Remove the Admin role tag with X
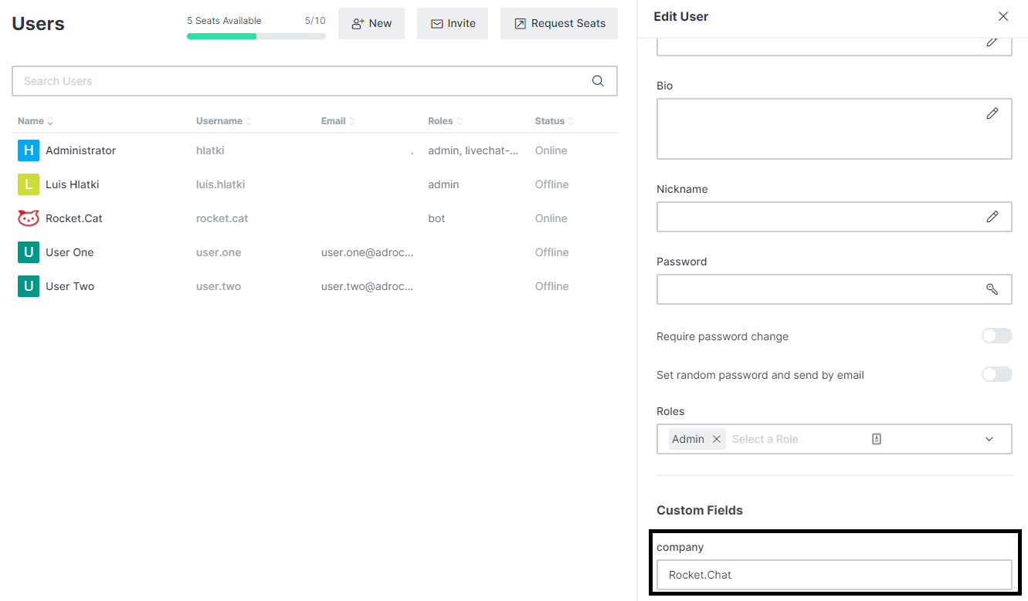 (x=716, y=439)
